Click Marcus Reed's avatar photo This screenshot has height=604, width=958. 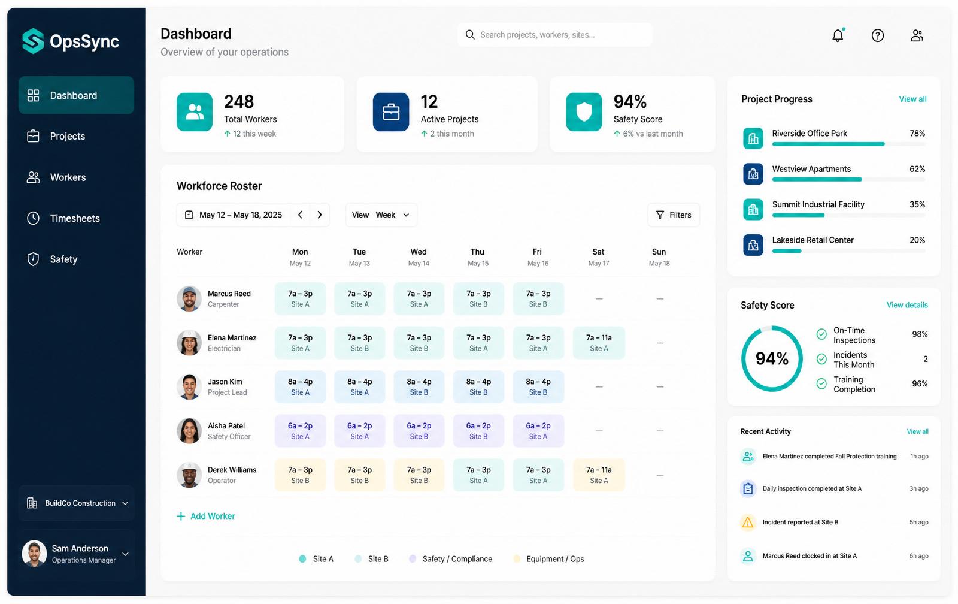(x=189, y=298)
